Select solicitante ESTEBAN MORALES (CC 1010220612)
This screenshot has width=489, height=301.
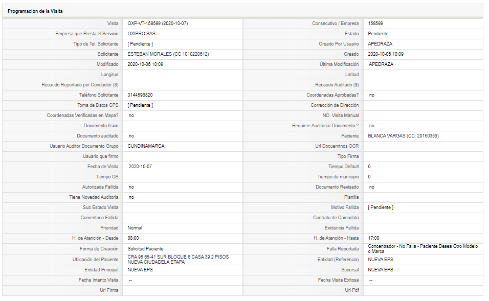pyautogui.click(x=168, y=54)
